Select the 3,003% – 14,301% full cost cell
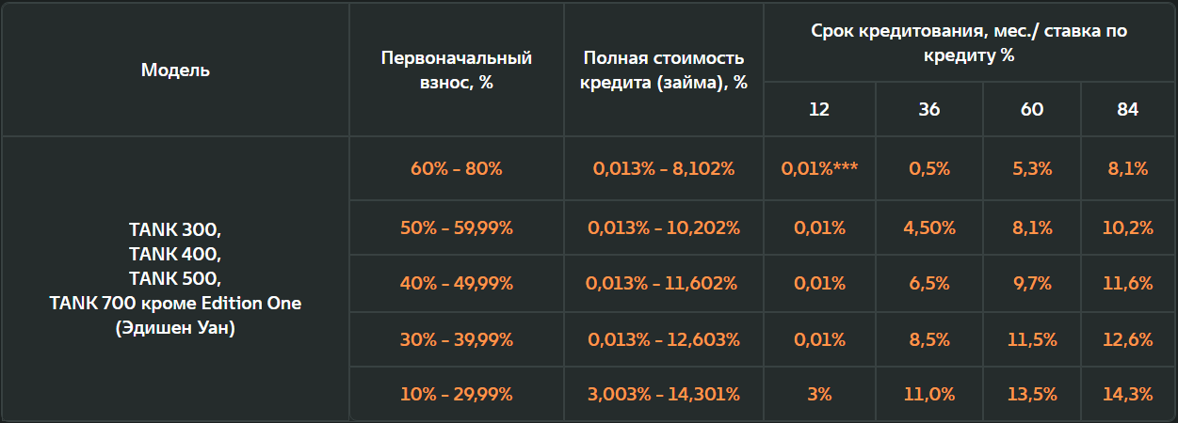Screen dimensions: 1178x423 [x=664, y=394]
